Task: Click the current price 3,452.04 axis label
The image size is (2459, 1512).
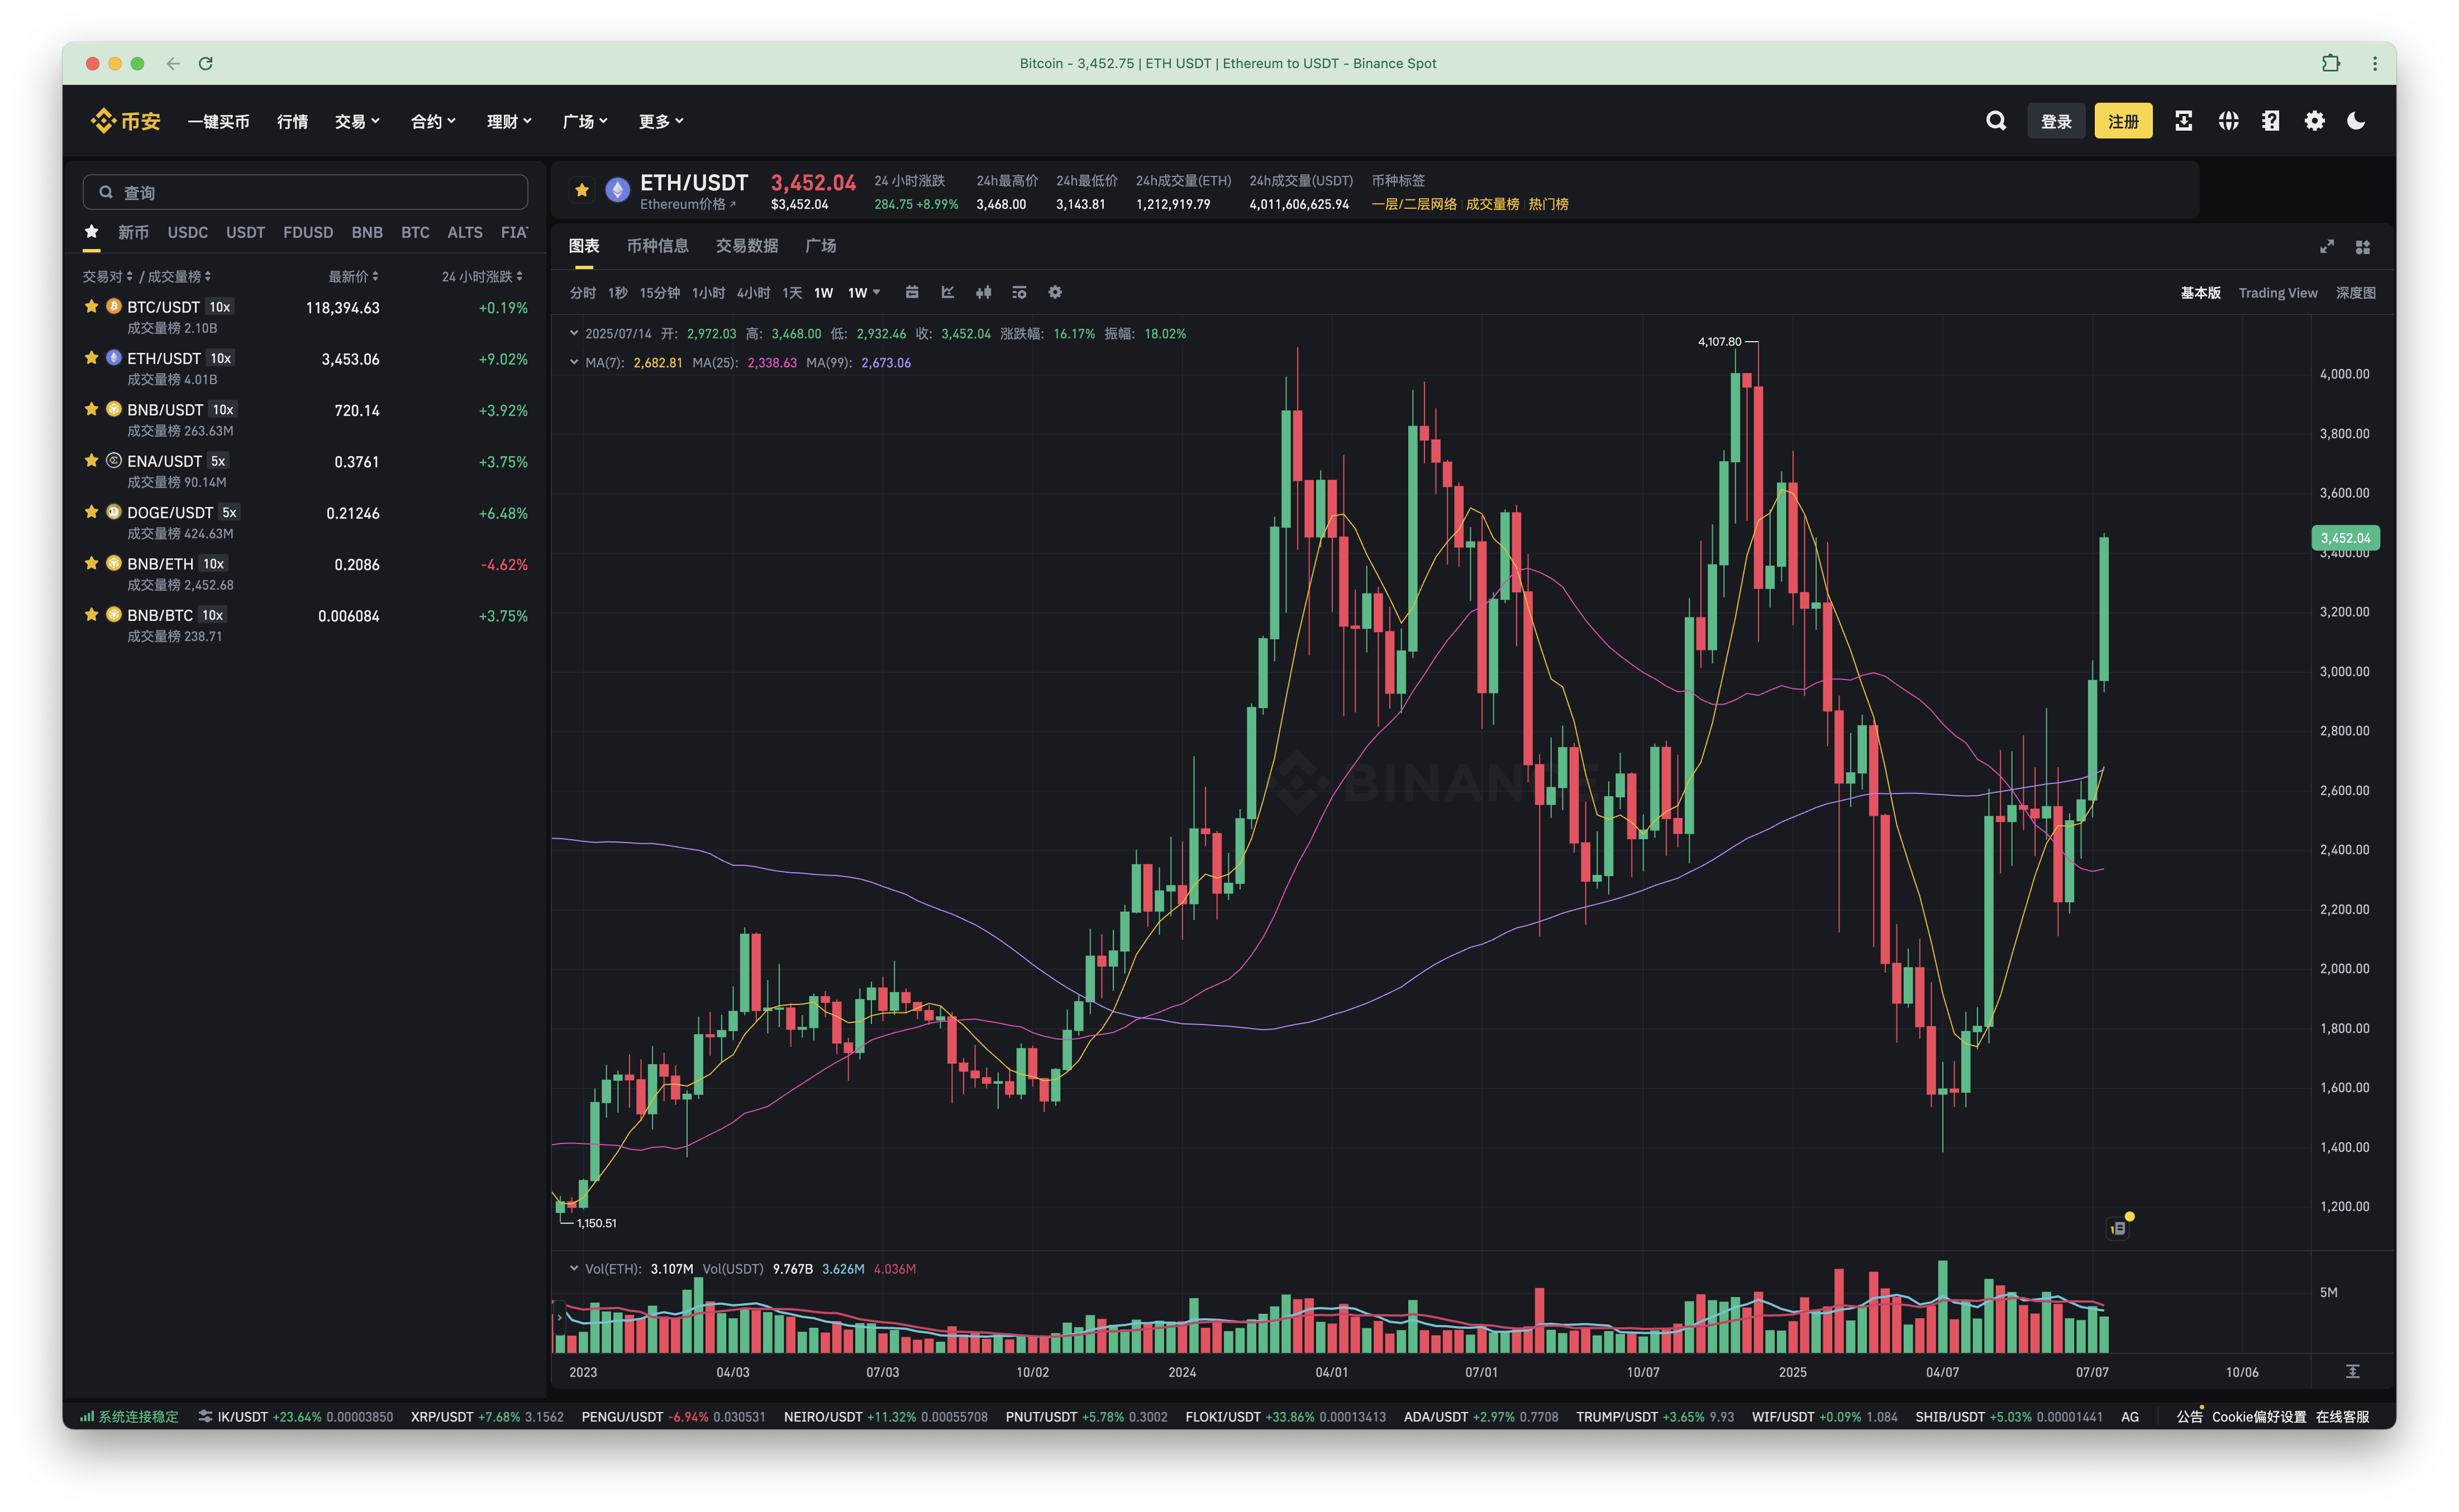Action: click(x=2345, y=538)
